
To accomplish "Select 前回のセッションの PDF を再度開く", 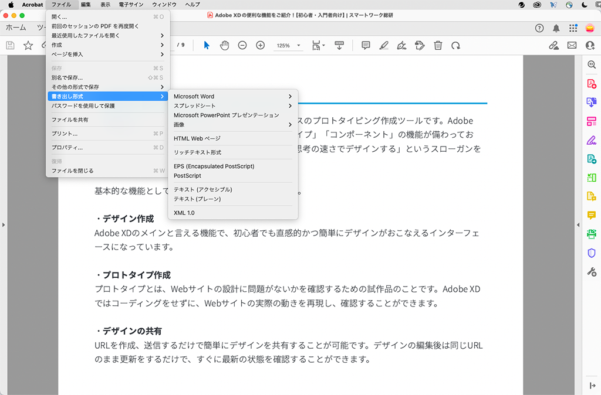I will 108,26.
